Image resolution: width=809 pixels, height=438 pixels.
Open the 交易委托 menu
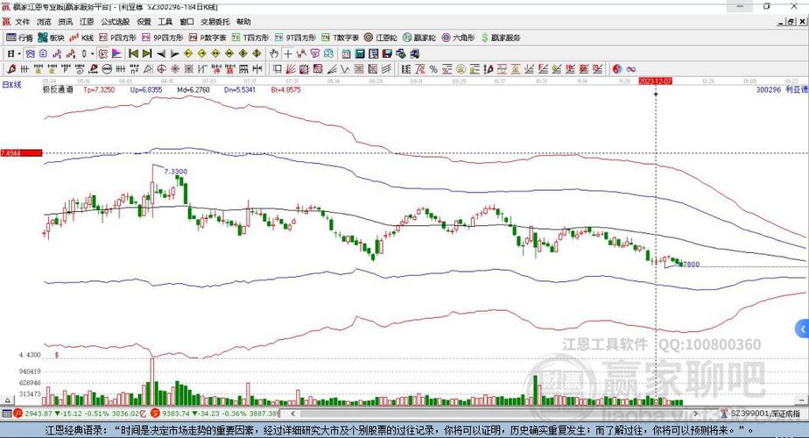coord(215,22)
